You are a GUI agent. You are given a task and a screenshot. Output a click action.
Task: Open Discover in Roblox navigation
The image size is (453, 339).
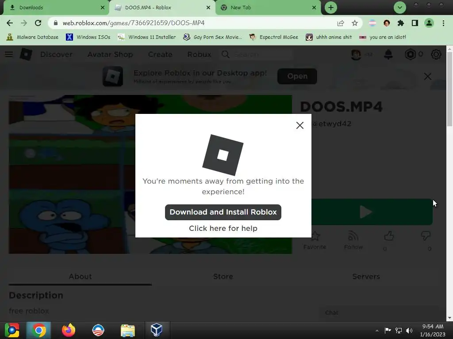coord(56,54)
